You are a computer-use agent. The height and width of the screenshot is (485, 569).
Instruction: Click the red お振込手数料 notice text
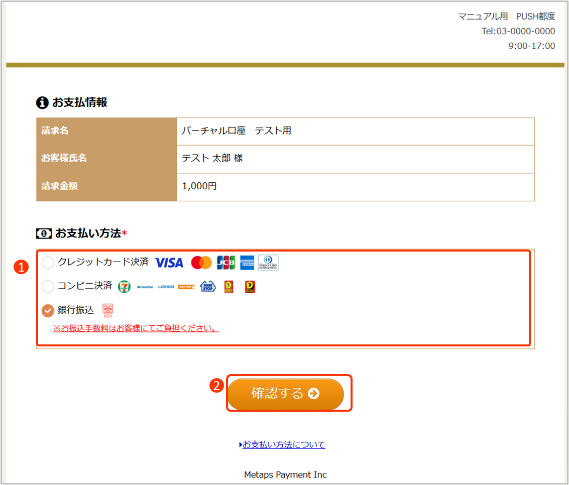[x=136, y=329]
